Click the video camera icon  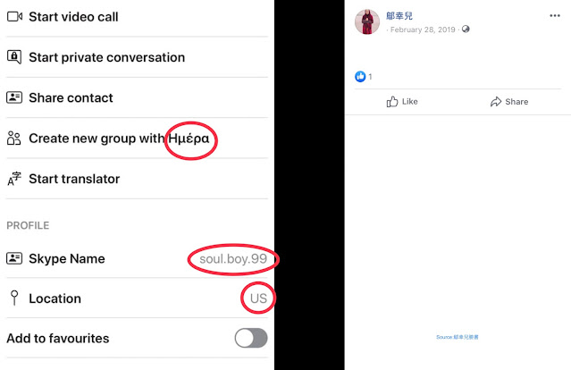click(x=14, y=17)
